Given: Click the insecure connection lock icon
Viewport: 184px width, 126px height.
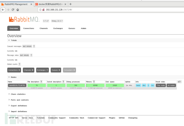Looking at the screenshot, I should [x=43, y=10].
